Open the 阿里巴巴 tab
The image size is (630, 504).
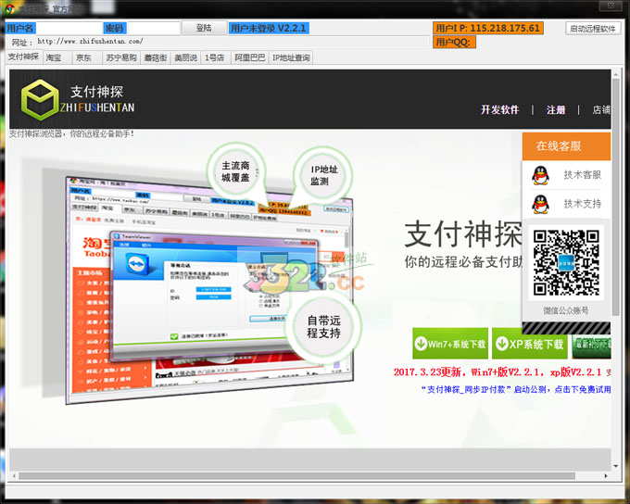(x=249, y=57)
